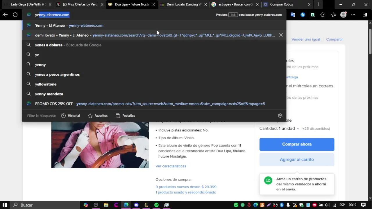
Task: Choose the 'yenny' search suggestion
Action: [154, 64]
